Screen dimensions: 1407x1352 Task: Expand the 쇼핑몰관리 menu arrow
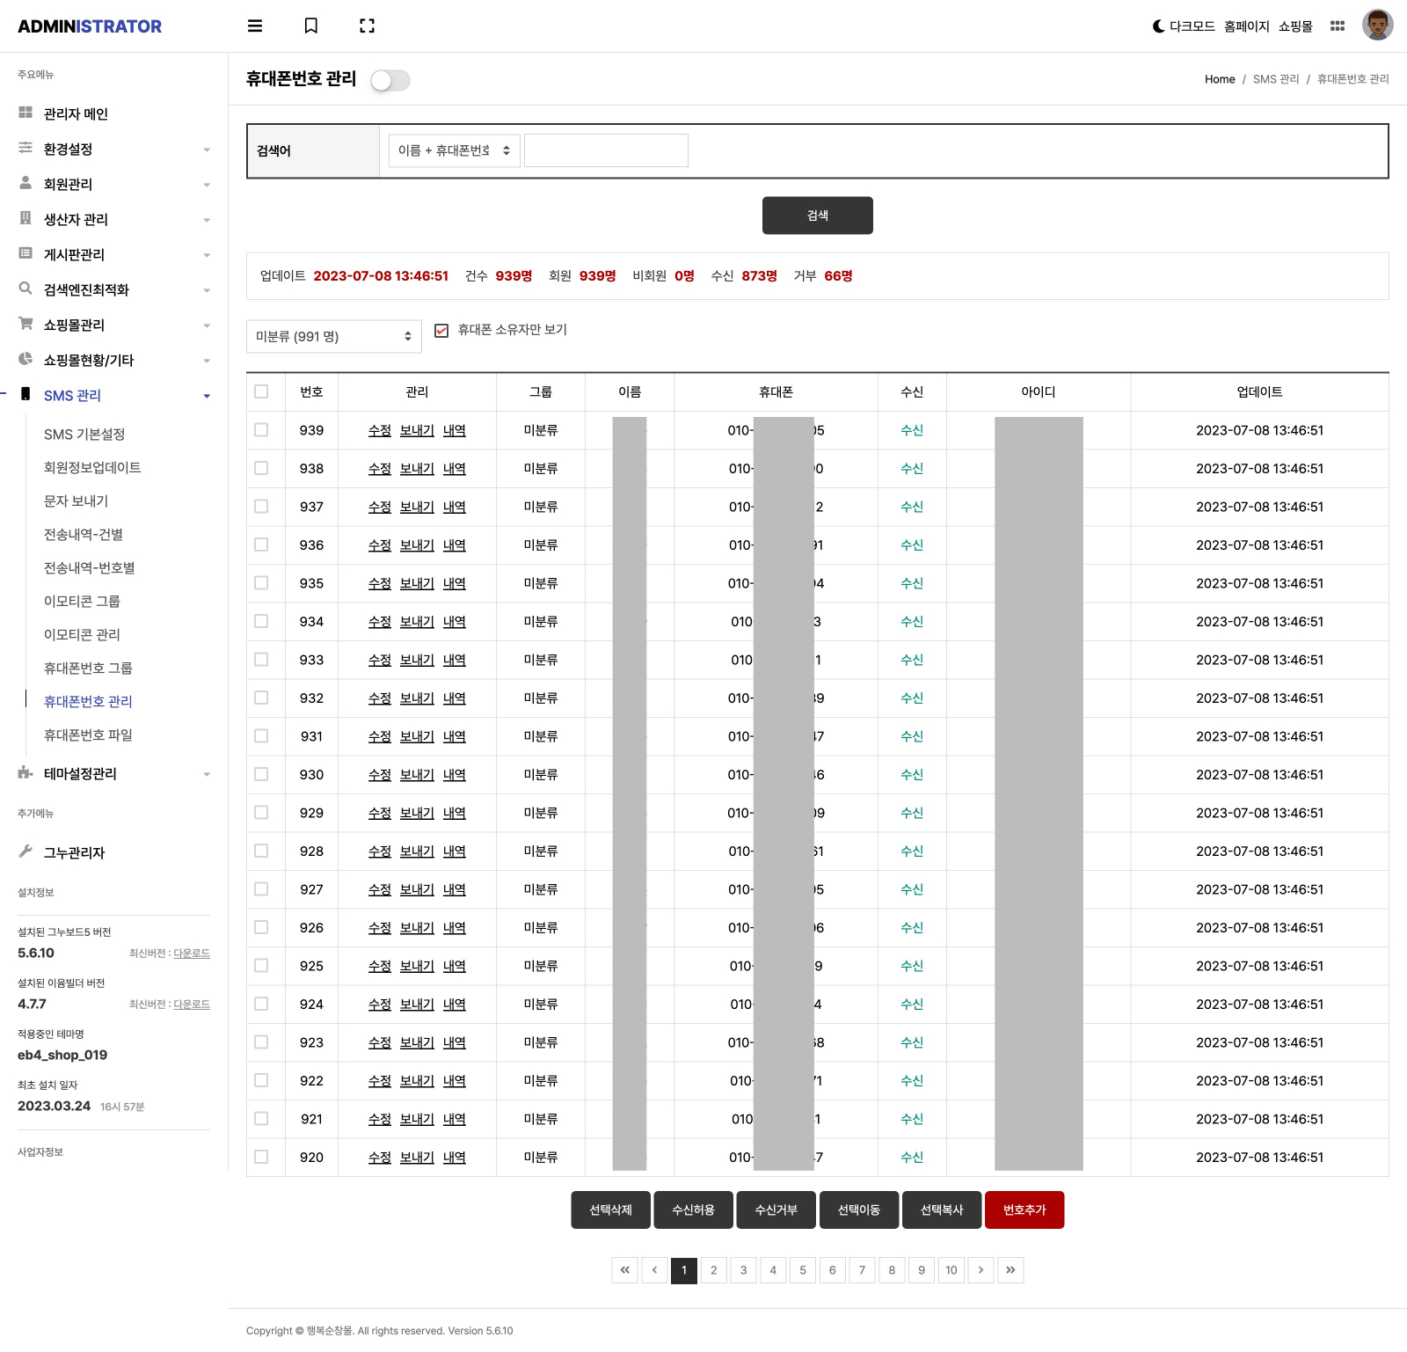tap(207, 325)
